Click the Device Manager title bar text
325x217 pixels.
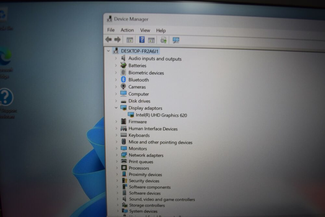pos(131,19)
